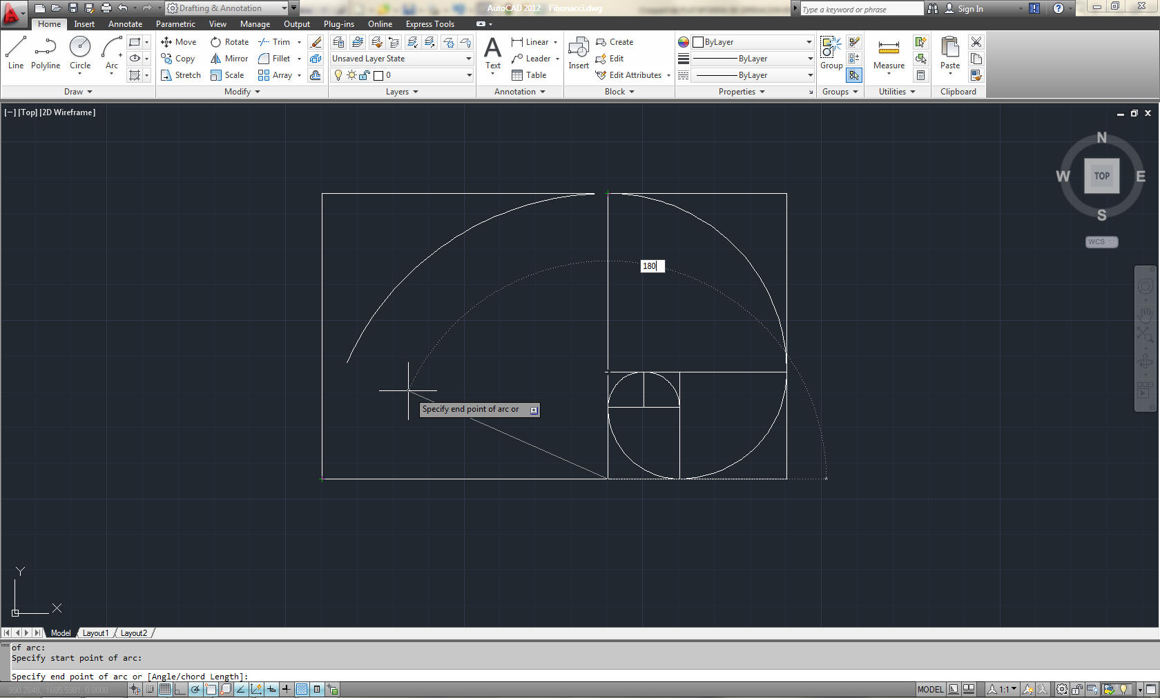Click the Linear dimension tool
1160x698 pixels.
(530, 42)
